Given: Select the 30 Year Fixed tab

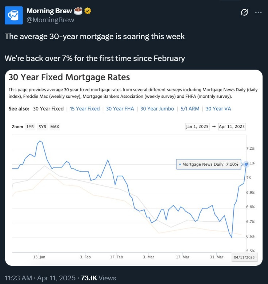Looking at the screenshot, I should (x=48, y=109).
